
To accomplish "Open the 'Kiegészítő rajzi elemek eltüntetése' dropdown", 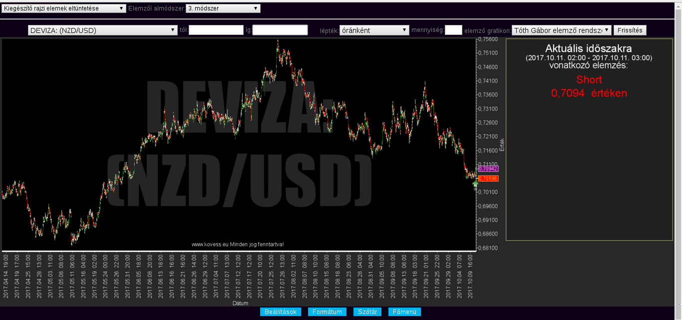I will (x=64, y=8).
